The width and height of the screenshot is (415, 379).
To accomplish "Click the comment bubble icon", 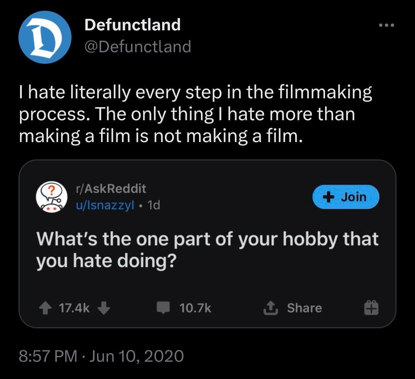I will tap(163, 308).
